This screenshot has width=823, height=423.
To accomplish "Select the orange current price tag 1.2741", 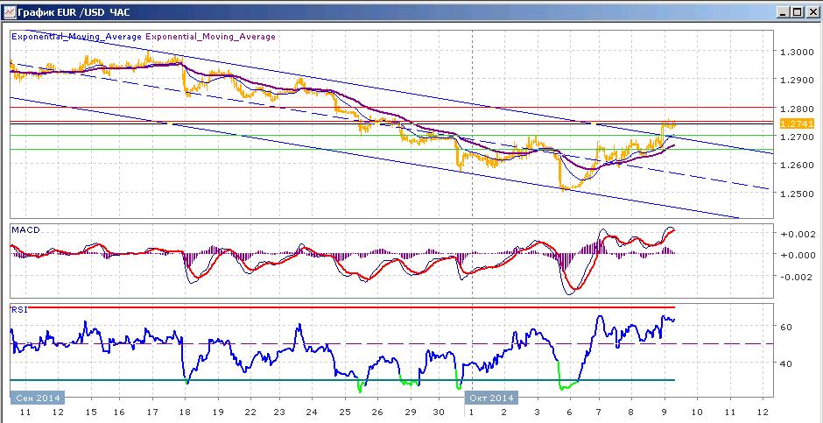I will coord(797,123).
